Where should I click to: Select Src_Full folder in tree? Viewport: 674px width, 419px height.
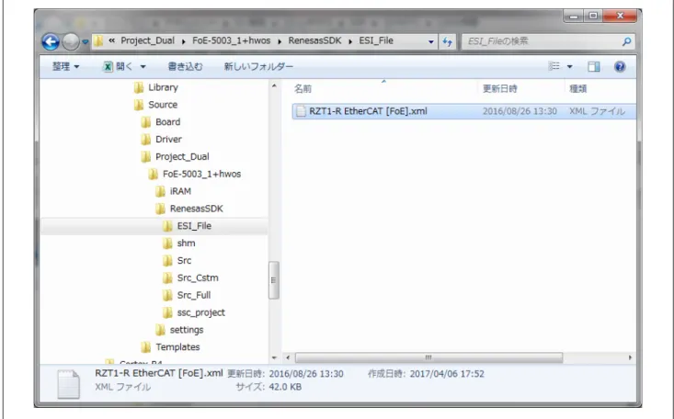194,295
